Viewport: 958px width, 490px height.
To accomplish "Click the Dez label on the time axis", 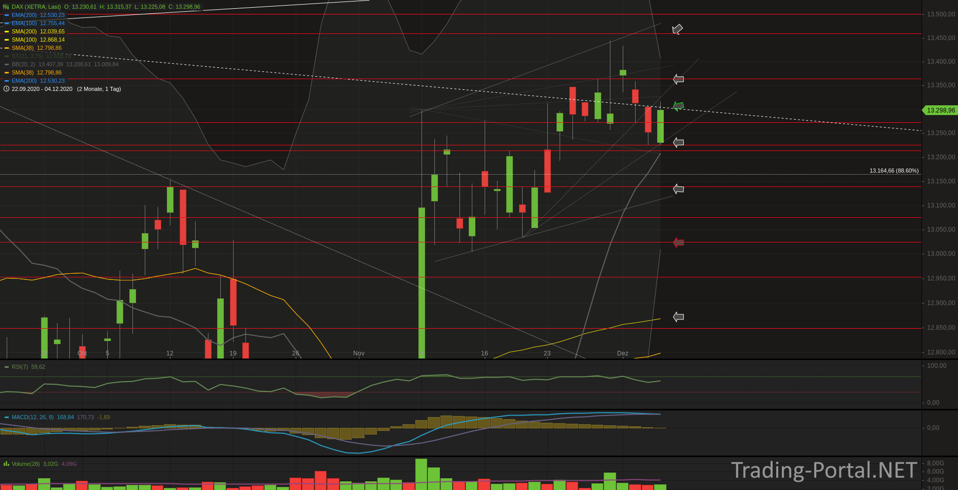I will (x=622, y=353).
